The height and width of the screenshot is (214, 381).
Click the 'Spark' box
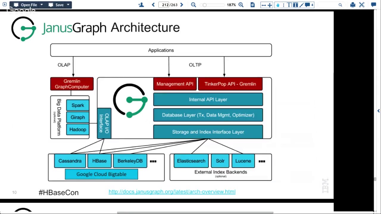(78, 105)
